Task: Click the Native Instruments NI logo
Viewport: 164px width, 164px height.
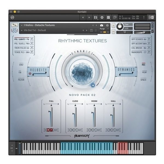Action: [151, 17]
